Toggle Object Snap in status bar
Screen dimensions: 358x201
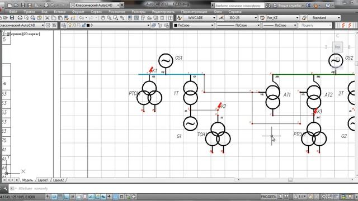click(x=79, y=197)
